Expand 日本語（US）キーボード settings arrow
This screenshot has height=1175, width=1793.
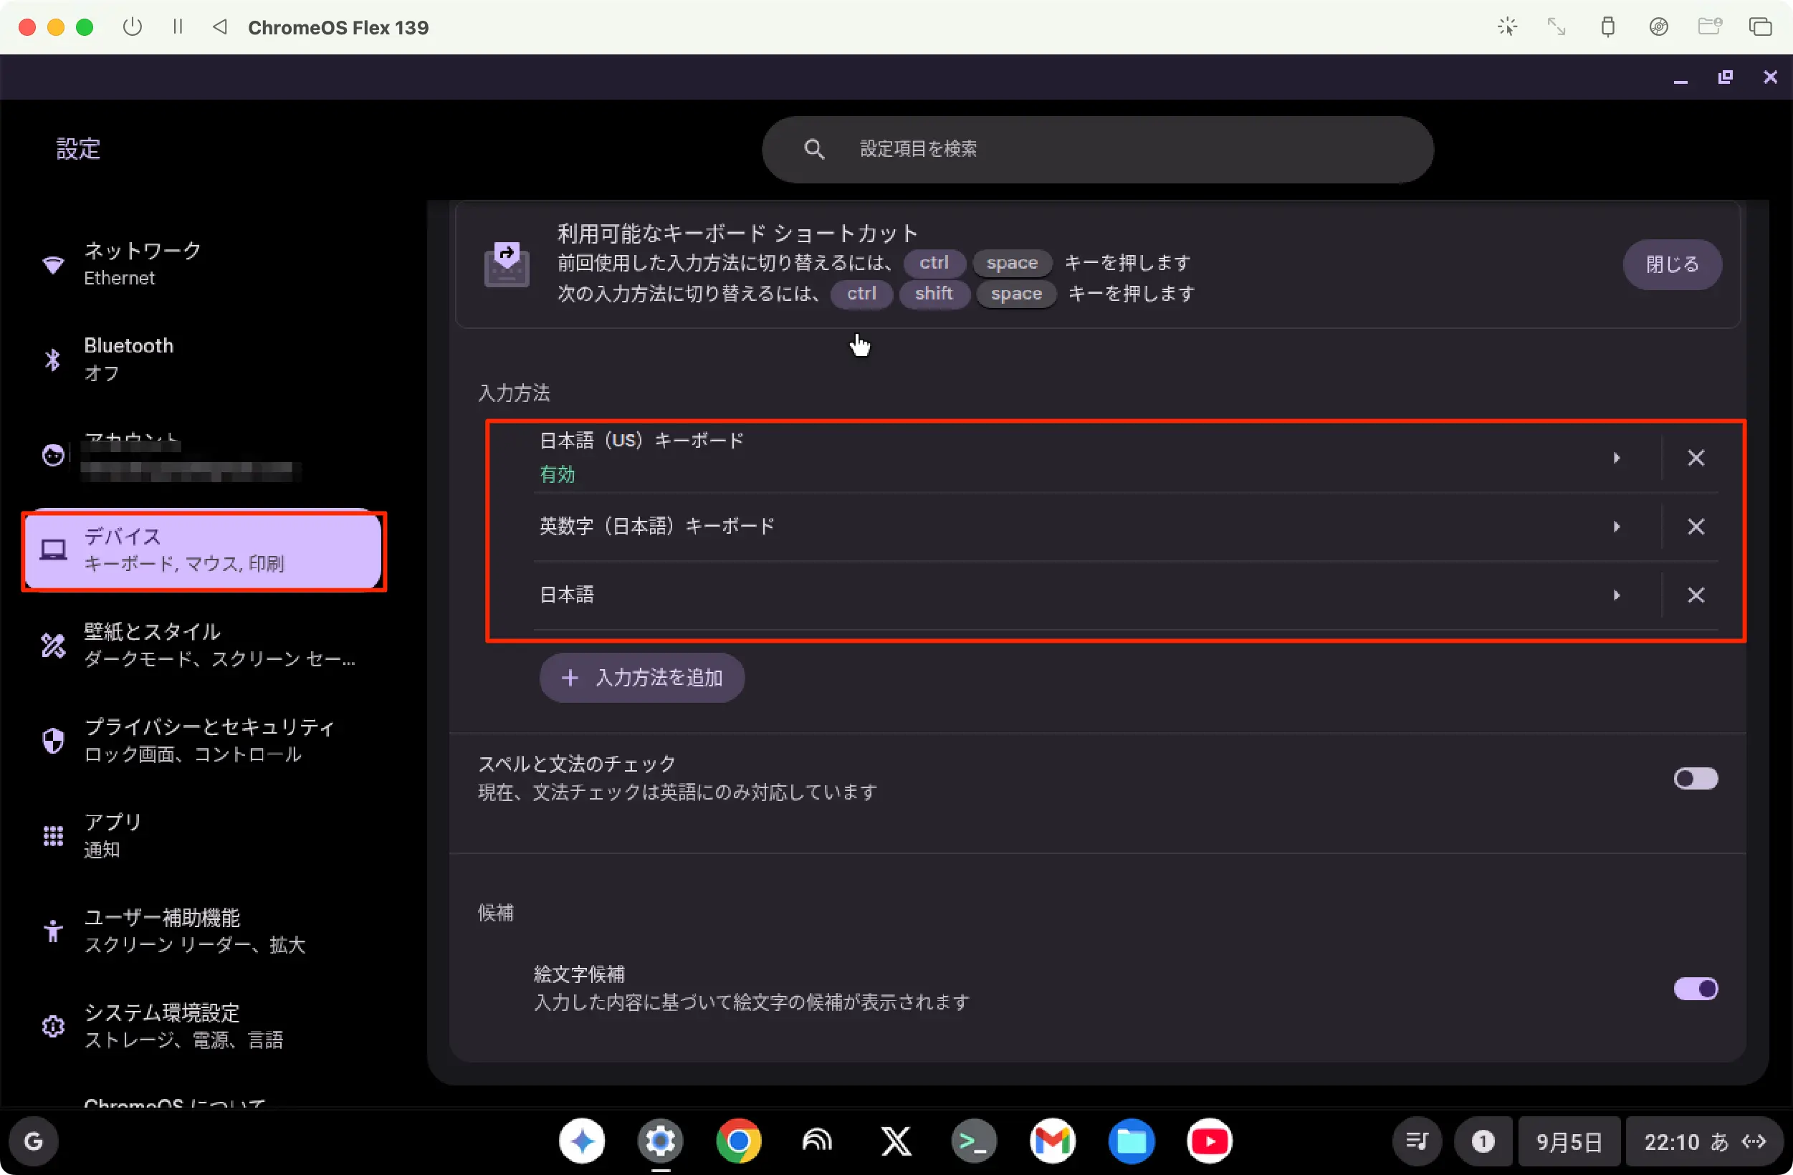[x=1616, y=458]
